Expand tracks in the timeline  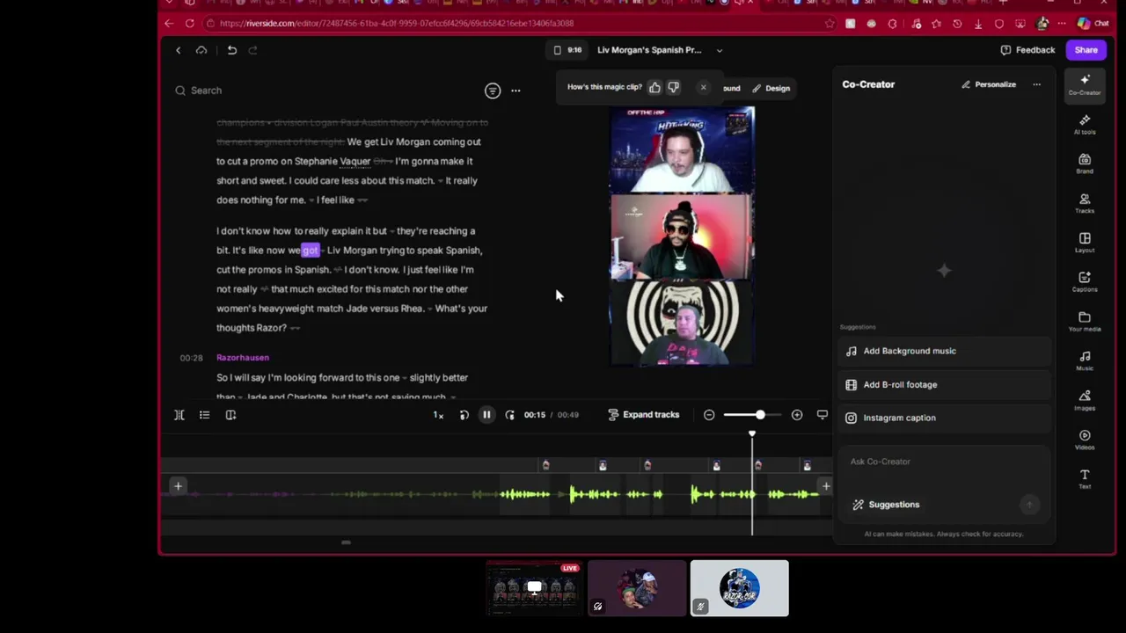pos(644,415)
